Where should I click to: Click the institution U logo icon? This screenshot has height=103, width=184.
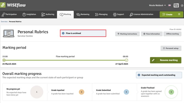pyautogui.click(x=176, y=5)
